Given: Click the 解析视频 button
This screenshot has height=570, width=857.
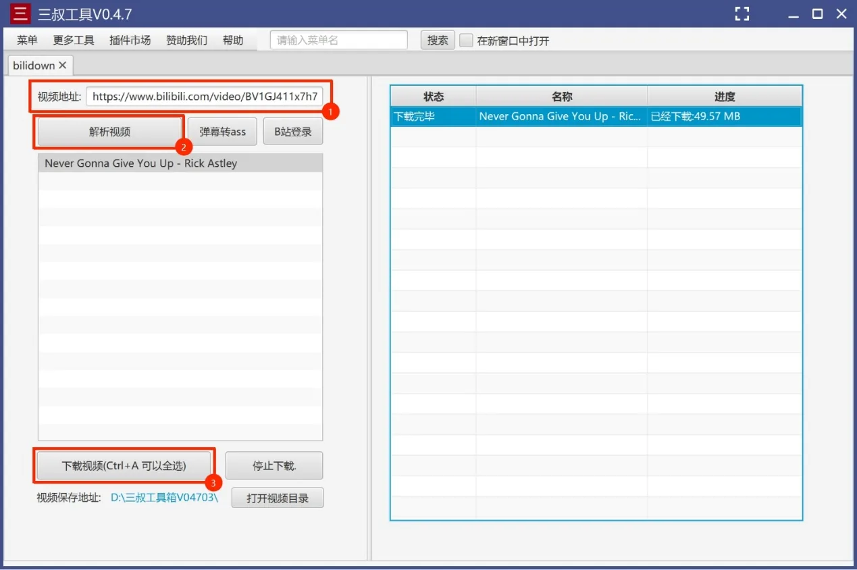Looking at the screenshot, I should pos(110,132).
